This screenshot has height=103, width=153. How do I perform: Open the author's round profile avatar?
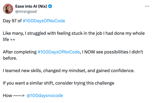(8, 9)
